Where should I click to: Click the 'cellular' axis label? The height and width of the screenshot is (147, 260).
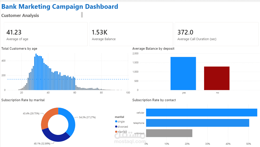[x=140, y=113]
